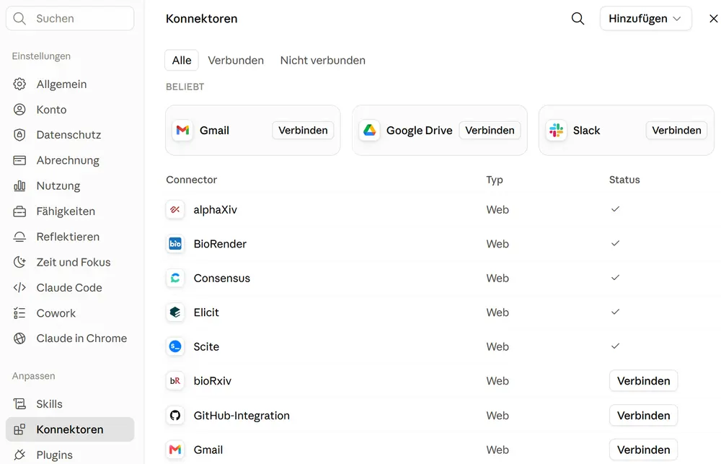This screenshot has height=464, width=721.
Task: Connect Google Drive via Verbinden
Action: click(490, 131)
